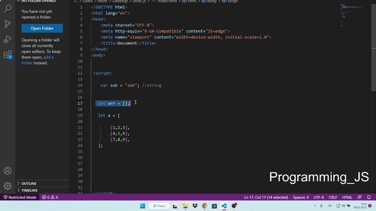Open Dropbox from taskbar
The image size is (376, 211).
[195, 206]
